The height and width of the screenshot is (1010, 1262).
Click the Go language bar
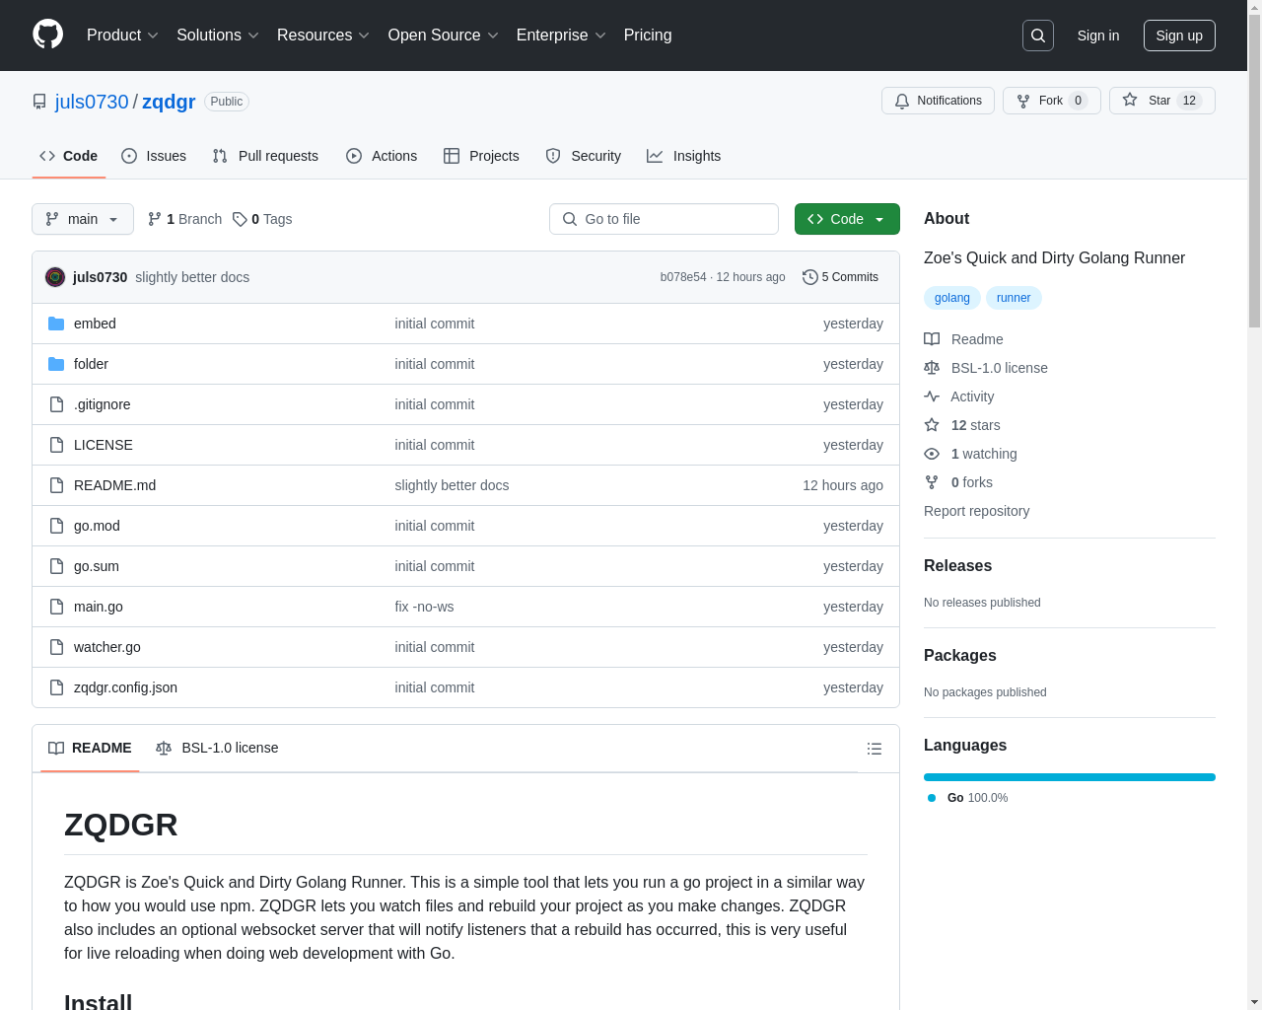click(x=1070, y=777)
